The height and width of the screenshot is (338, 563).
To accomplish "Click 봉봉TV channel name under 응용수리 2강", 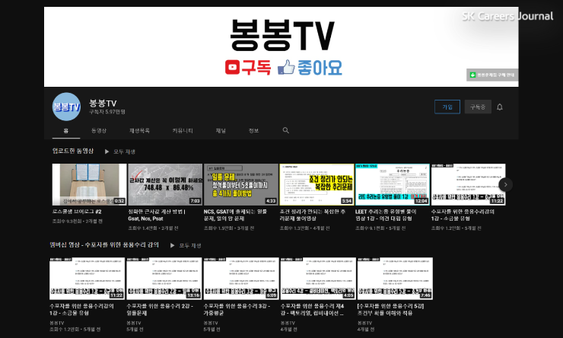I will point(134,324).
